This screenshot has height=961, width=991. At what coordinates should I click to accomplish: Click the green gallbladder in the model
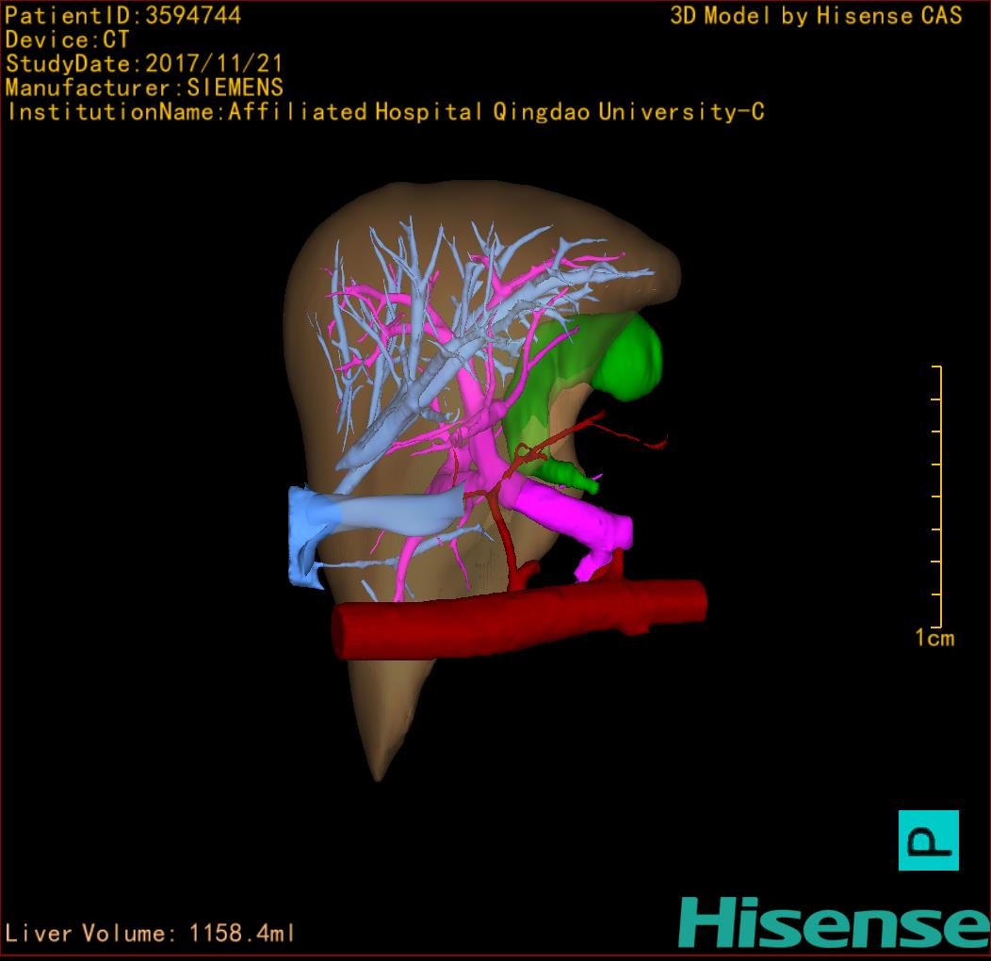pyautogui.click(x=627, y=358)
